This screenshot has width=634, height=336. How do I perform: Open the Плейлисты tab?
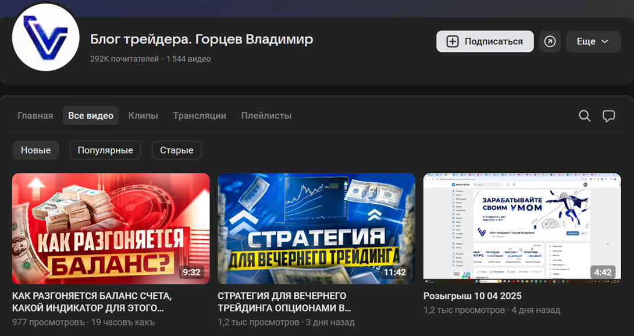coord(266,116)
